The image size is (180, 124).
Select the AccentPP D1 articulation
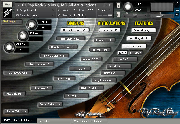tap(104, 40)
